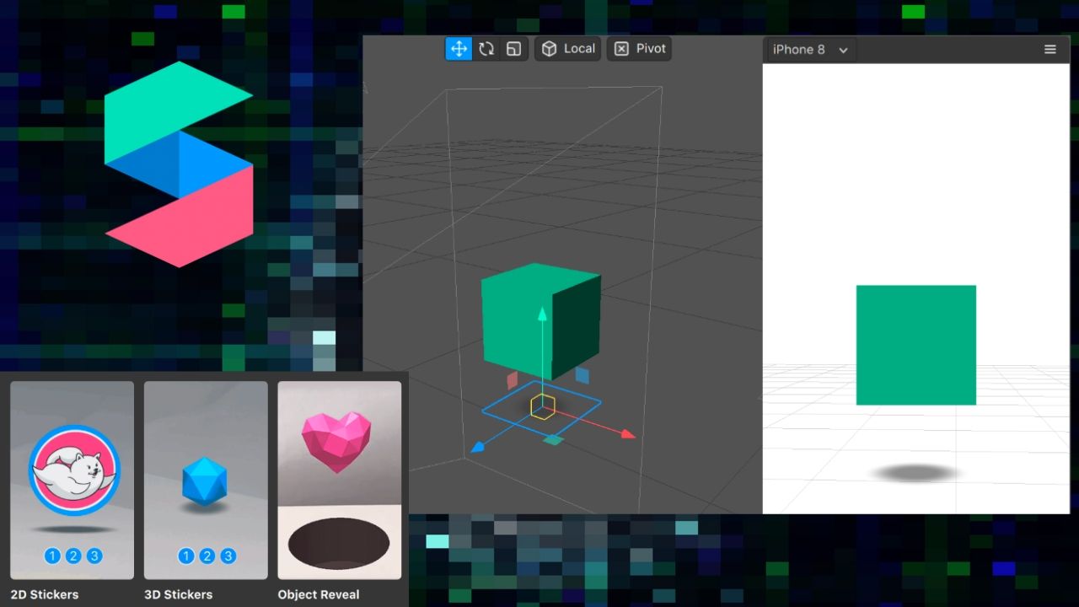Click the teal XZ plane handle

(552, 440)
